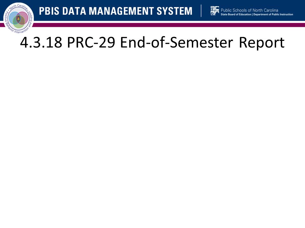Select the triangle at the logo's center
This screenshot has height=228, width=305.
pos(18,18)
